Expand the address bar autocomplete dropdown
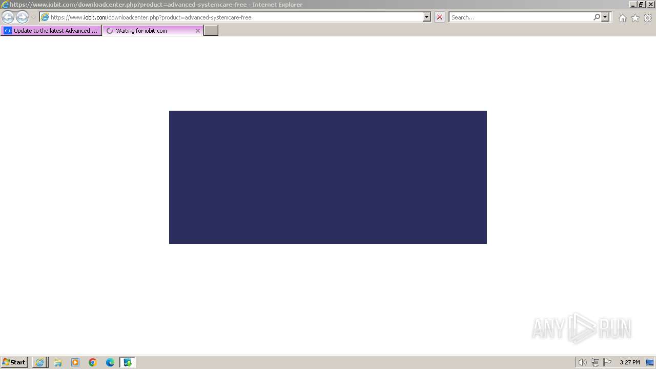Screen dimensions: 656x369 427,17
